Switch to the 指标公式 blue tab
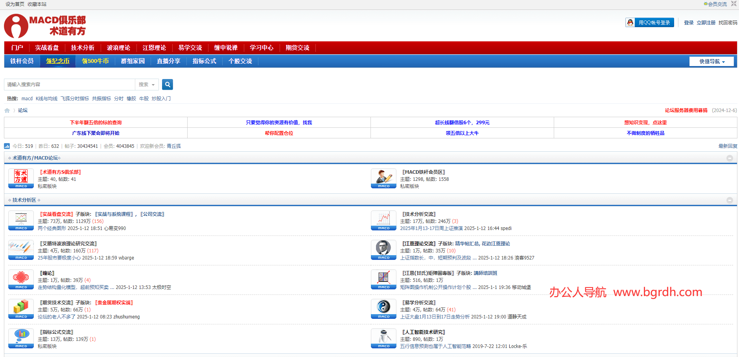This screenshot has width=739, height=357. click(x=204, y=61)
